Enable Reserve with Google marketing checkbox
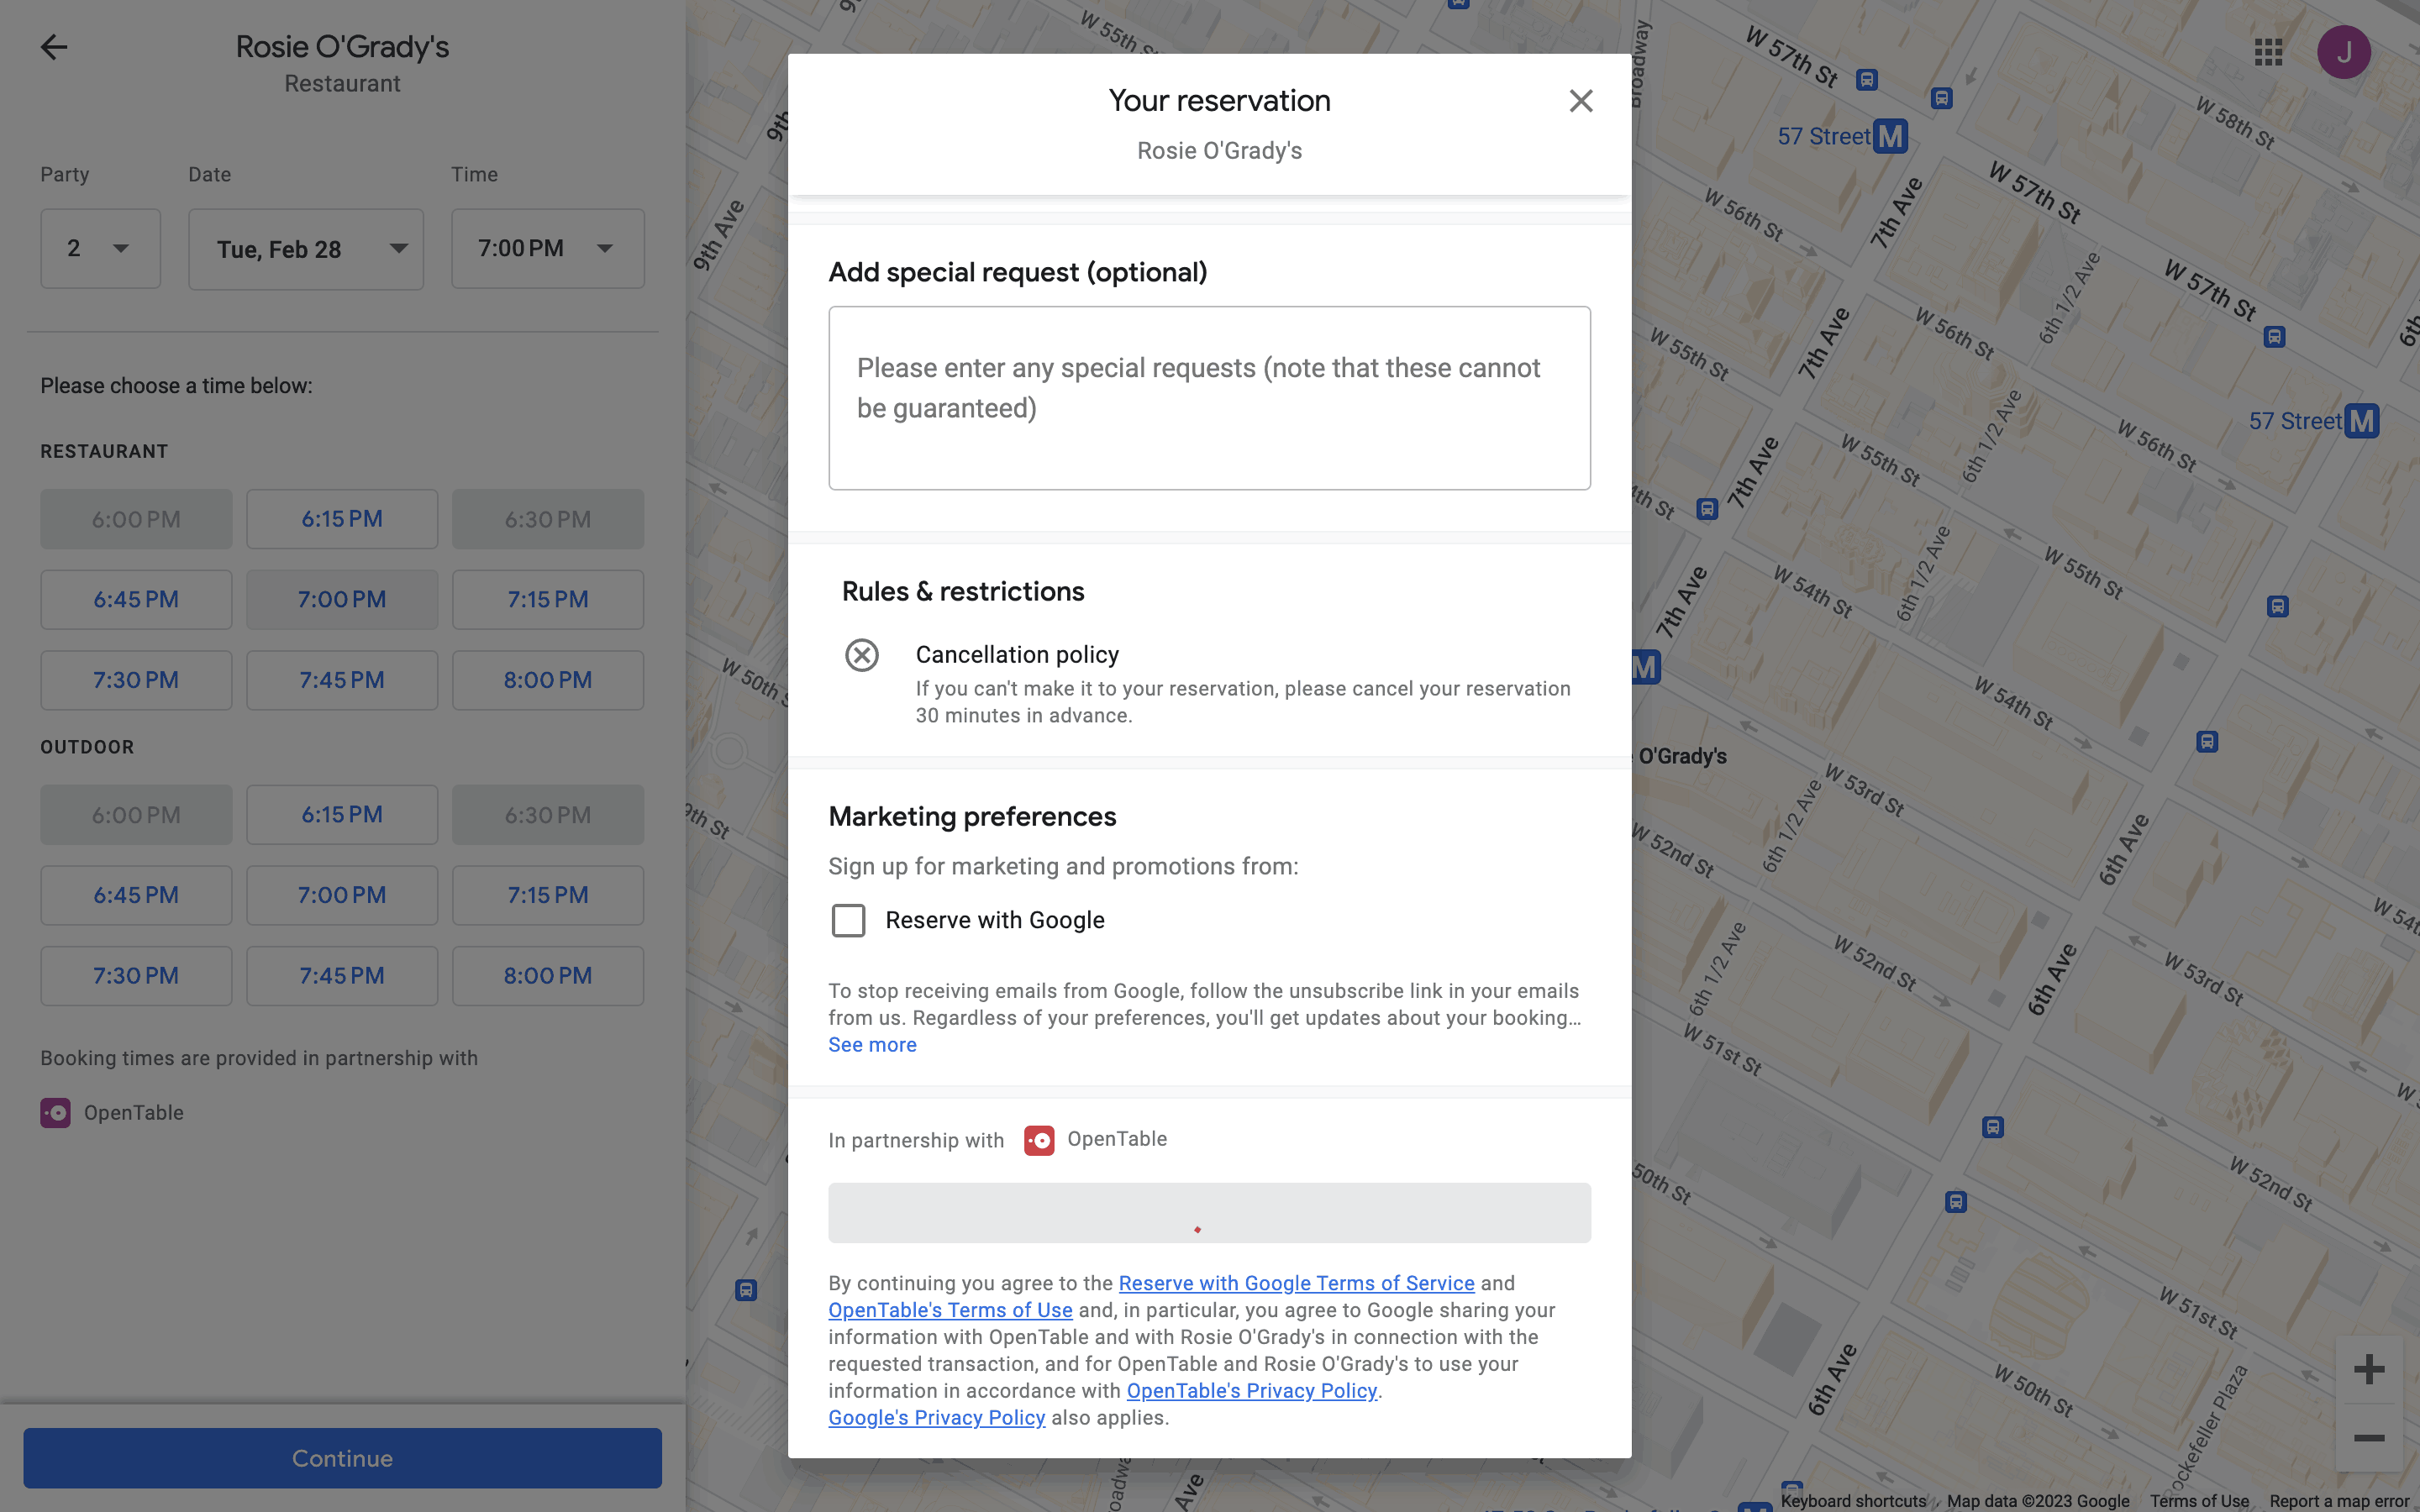 (x=848, y=920)
